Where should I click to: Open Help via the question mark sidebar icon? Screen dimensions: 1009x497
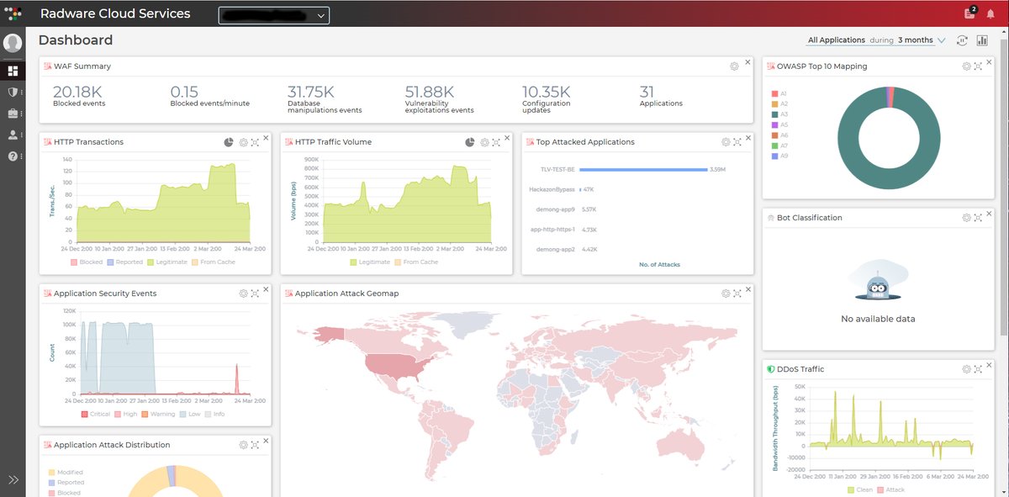(11, 155)
